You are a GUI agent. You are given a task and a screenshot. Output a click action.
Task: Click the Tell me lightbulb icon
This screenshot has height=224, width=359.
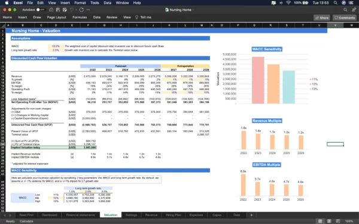coord(136,17)
